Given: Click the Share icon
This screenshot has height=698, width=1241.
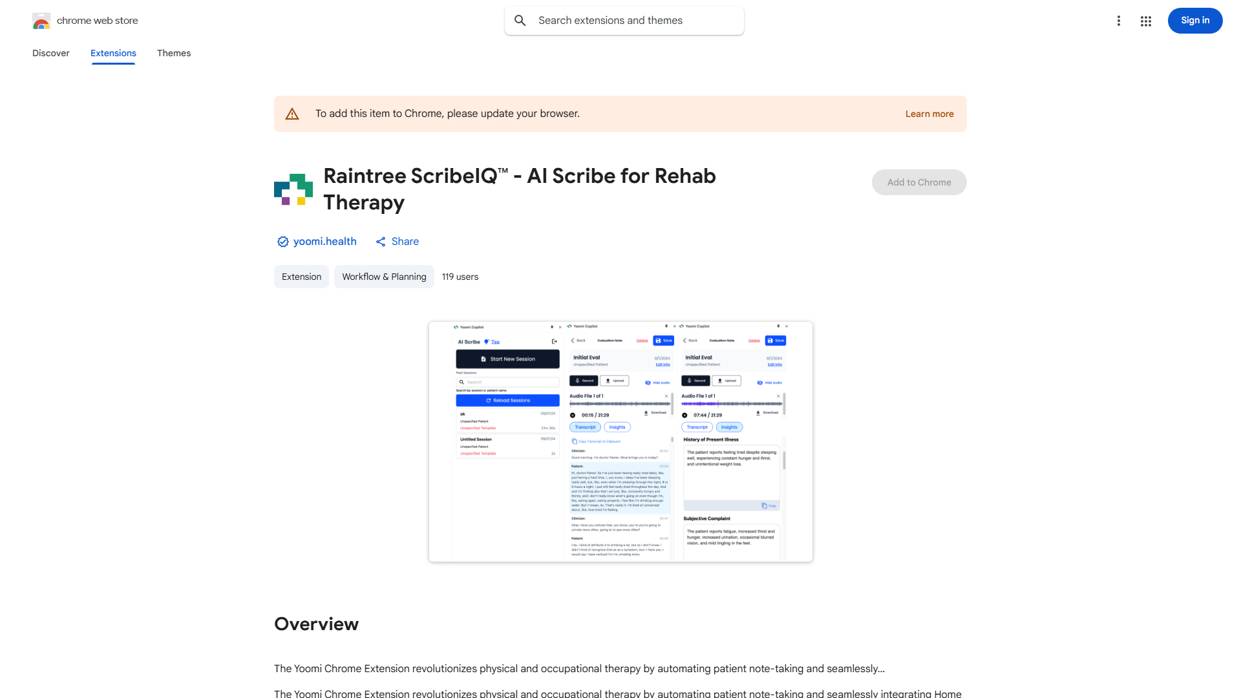Looking at the screenshot, I should click(381, 241).
